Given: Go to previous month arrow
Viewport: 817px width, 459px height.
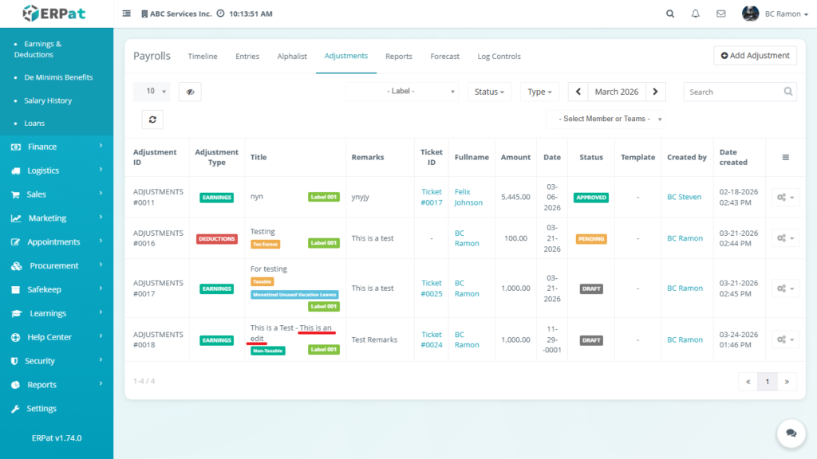Looking at the screenshot, I should (x=578, y=92).
